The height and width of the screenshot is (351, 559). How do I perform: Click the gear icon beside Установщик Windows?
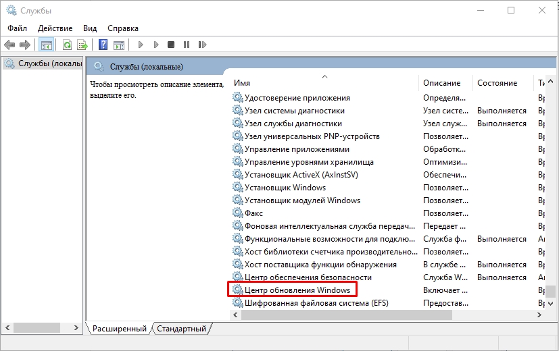coord(238,187)
